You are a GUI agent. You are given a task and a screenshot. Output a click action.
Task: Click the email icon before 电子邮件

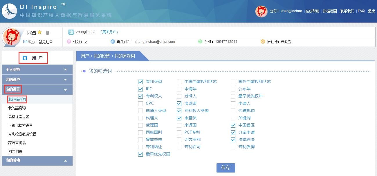point(113,42)
